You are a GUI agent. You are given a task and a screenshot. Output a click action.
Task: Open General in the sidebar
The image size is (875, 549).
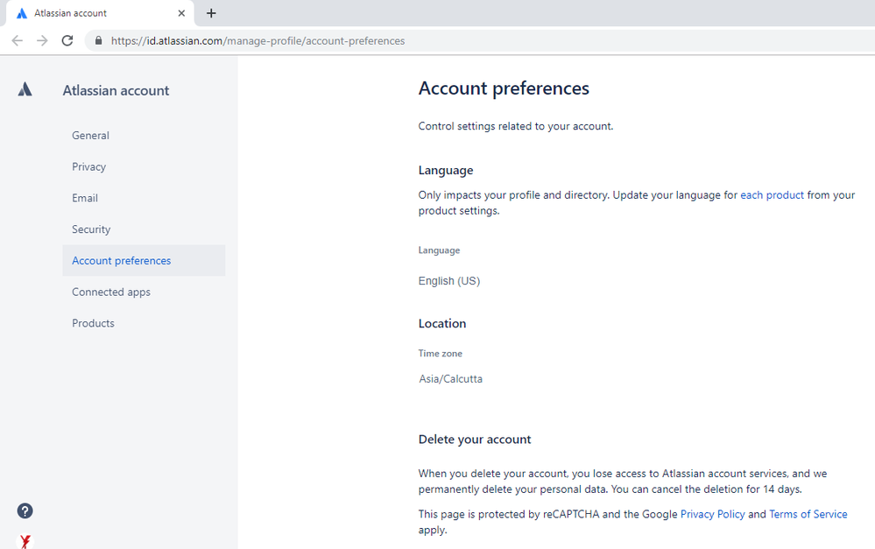point(90,136)
